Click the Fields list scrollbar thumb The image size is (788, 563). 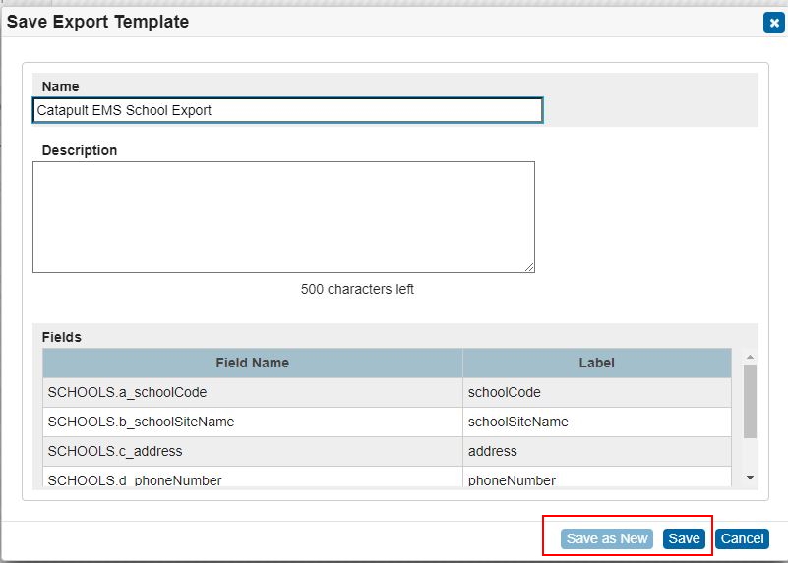[x=750, y=402]
